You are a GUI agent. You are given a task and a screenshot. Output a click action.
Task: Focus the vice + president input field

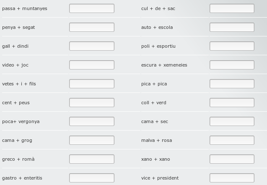click(x=232, y=178)
